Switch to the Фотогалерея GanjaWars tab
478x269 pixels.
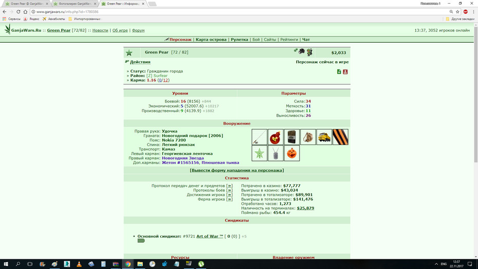(75, 4)
